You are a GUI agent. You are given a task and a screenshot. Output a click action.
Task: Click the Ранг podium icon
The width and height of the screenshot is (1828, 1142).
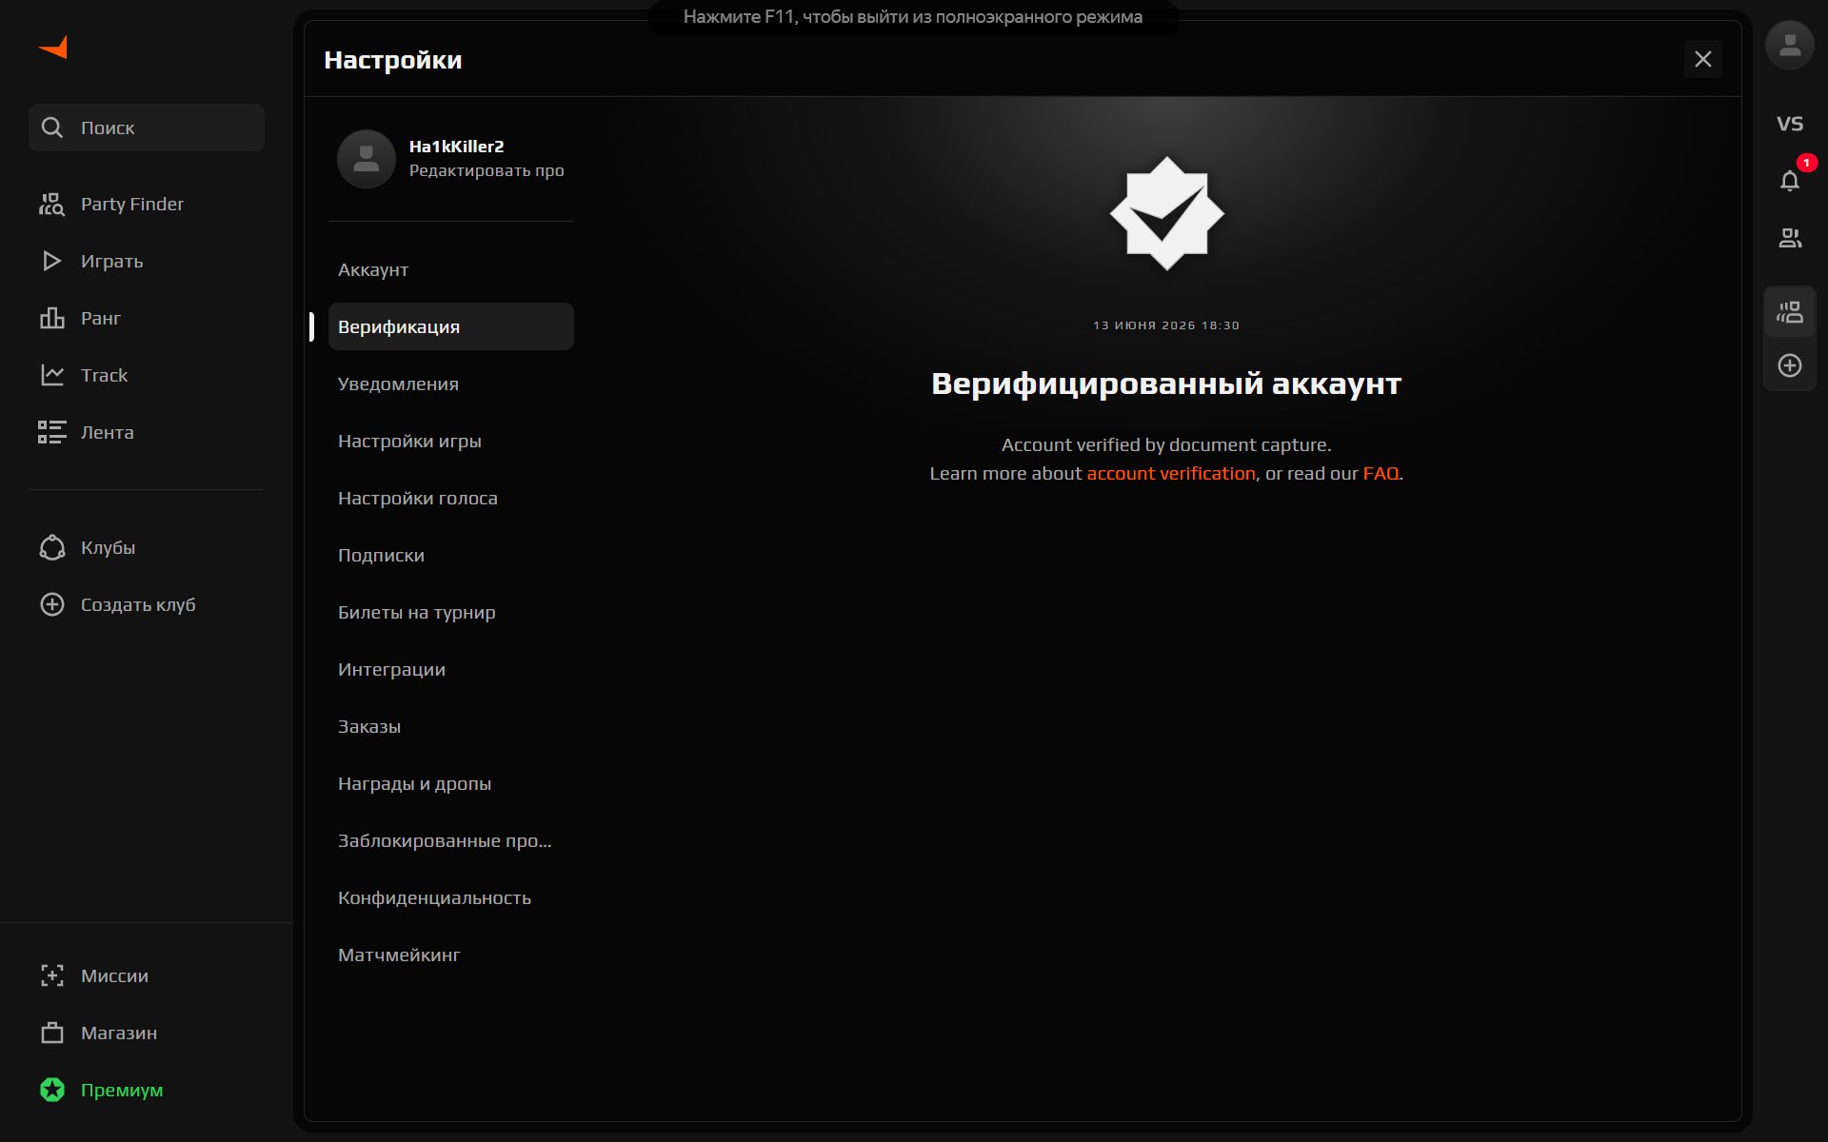(x=52, y=318)
